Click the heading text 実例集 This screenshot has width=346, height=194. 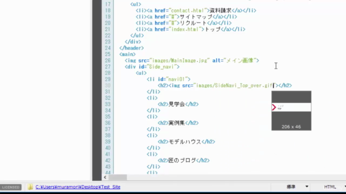pos(177,123)
